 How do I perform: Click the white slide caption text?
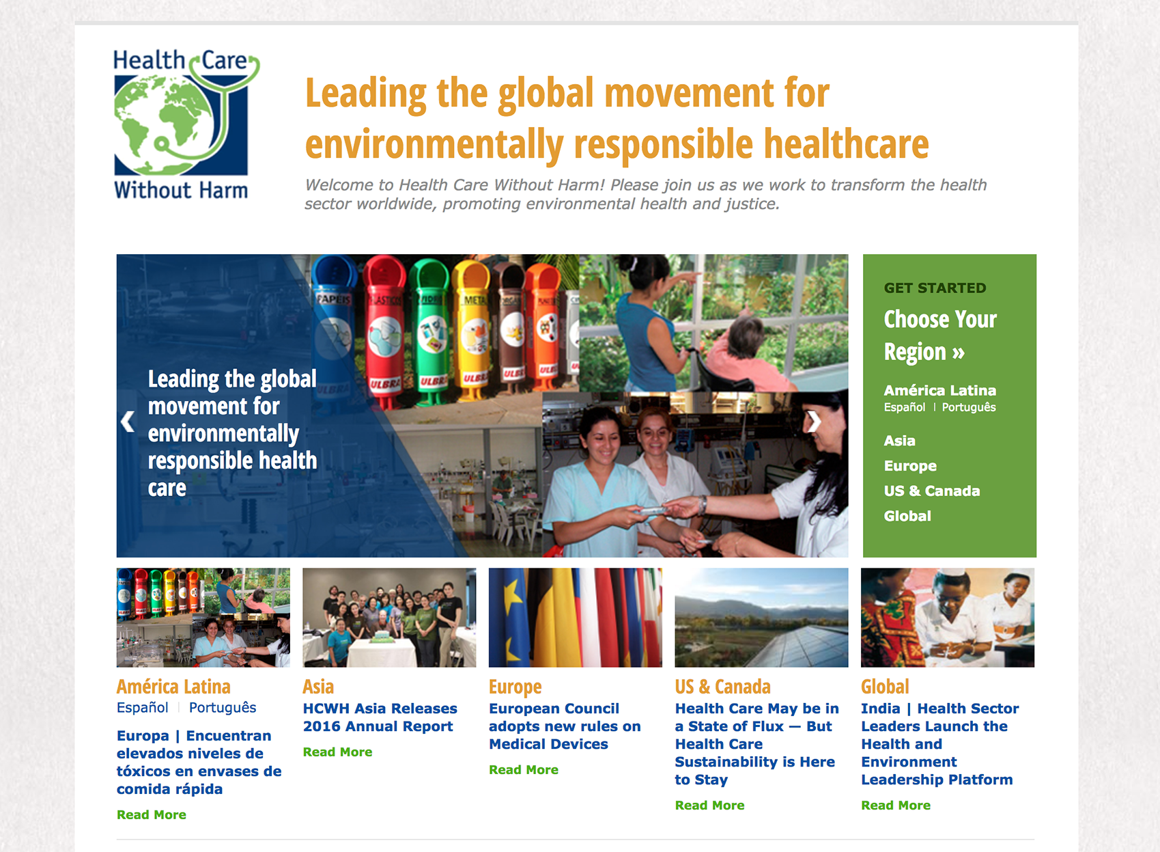[x=232, y=432]
